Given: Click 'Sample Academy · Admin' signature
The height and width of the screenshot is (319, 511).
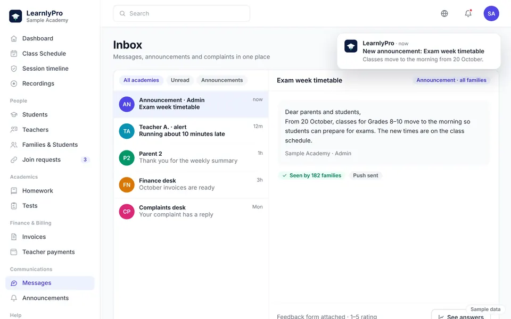Looking at the screenshot, I should tap(318, 153).
